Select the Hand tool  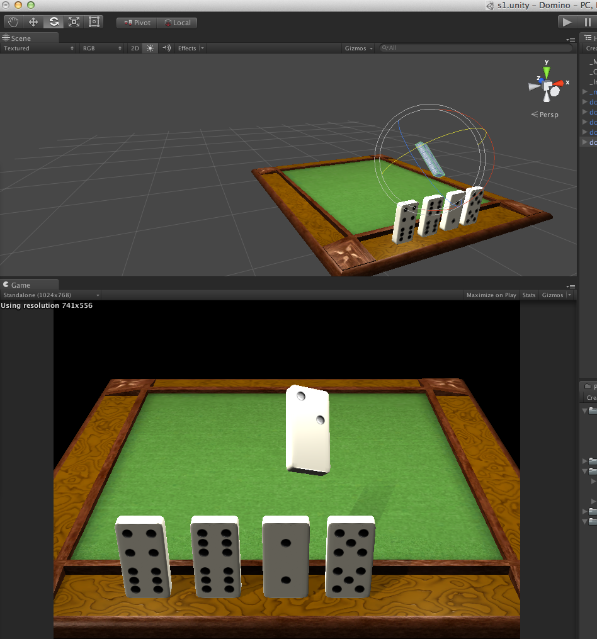tap(13, 21)
